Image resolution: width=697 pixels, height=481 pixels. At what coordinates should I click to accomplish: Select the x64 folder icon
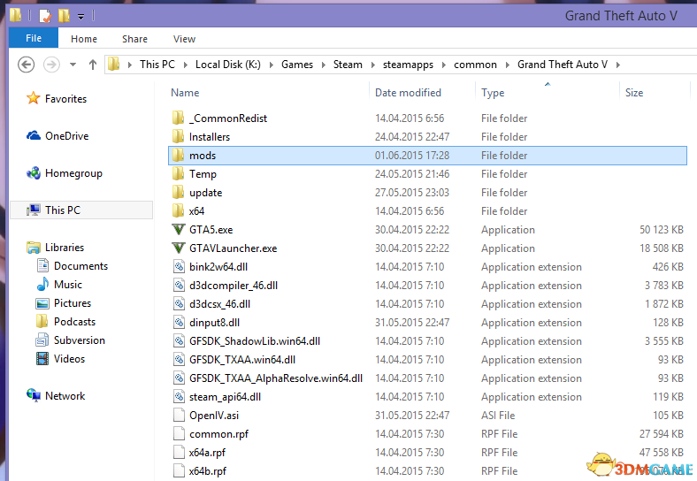click(x=179, y=210)
